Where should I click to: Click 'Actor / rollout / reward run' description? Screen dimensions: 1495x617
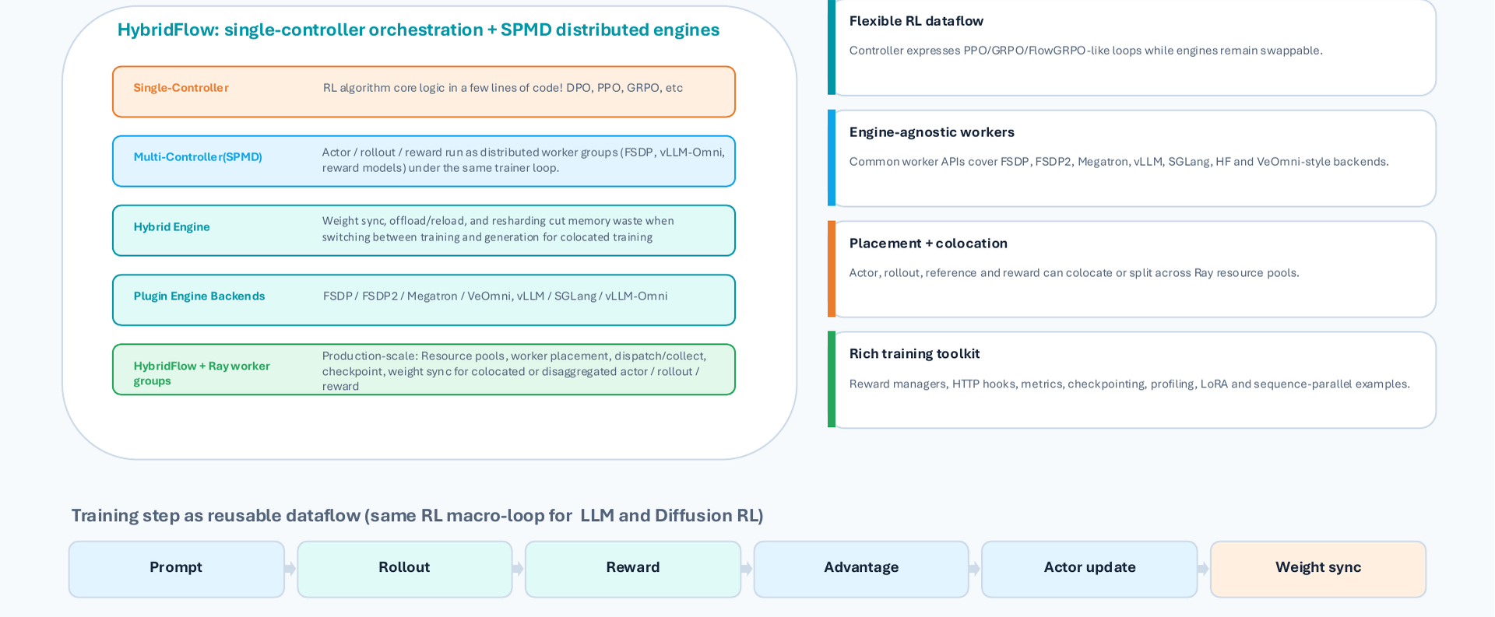(x=523, y=160)
